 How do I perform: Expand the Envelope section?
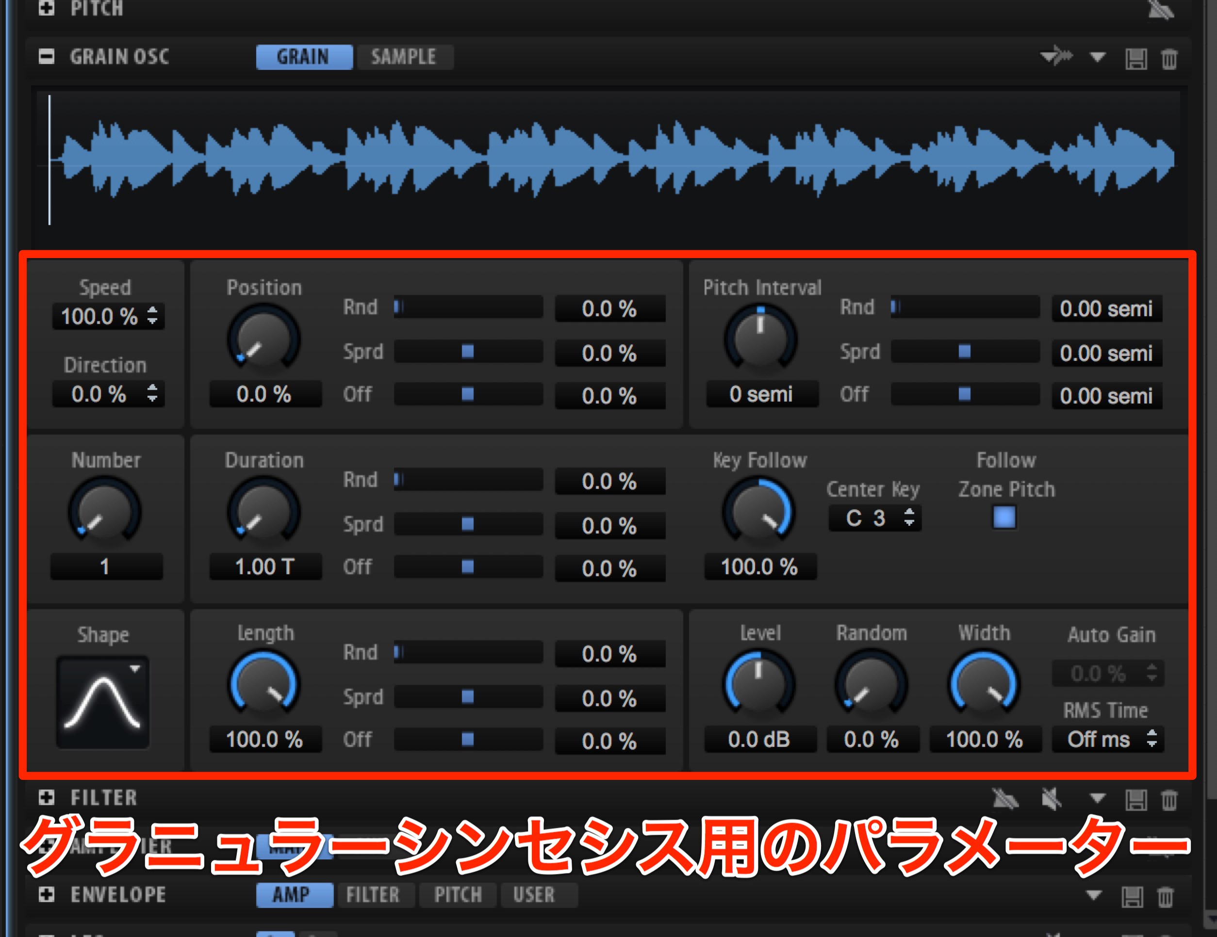point(46,894)
